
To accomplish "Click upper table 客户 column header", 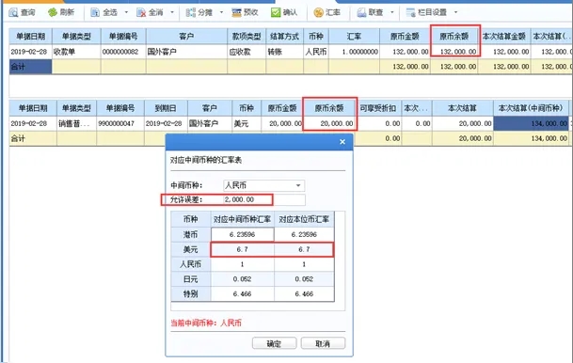I will 186,36.
